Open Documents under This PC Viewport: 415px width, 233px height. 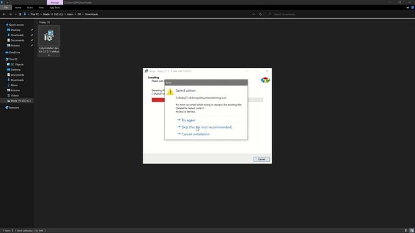[x=18, y=75]
